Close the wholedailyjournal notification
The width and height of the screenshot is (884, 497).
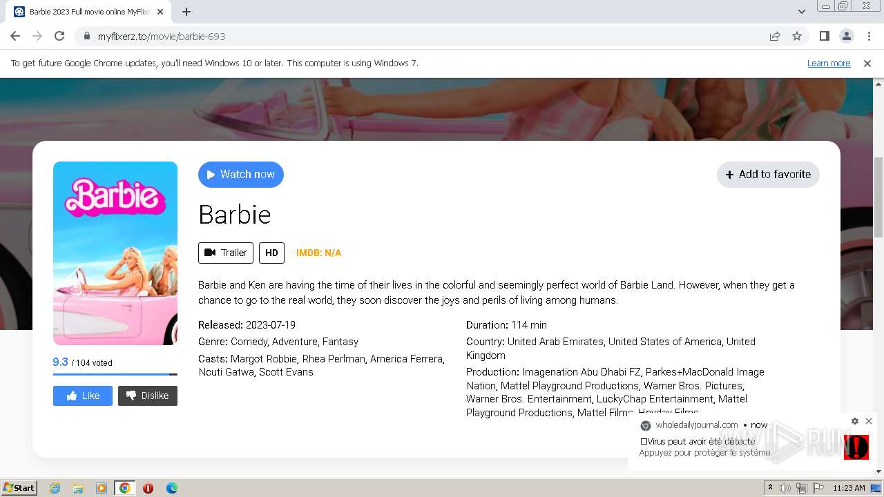tap(869, 421)
